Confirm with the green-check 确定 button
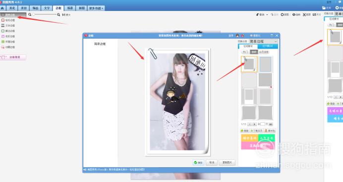343x182 pixels. point(198,163)
